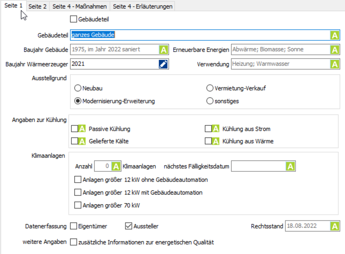Enable the Gebäudeteil checkbox at top
This screenshot has height=254, width=345.
tap(74, 19)
